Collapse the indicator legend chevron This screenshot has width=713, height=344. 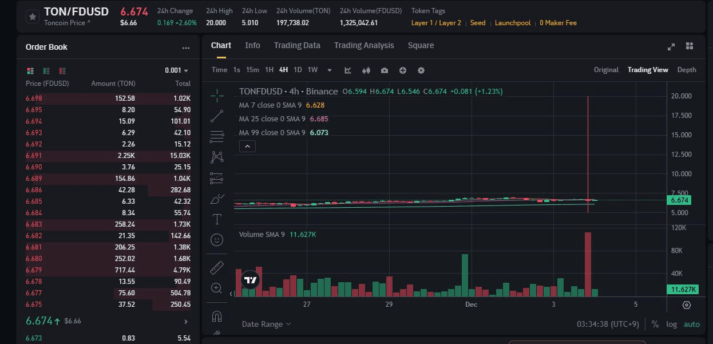[247, 147]
